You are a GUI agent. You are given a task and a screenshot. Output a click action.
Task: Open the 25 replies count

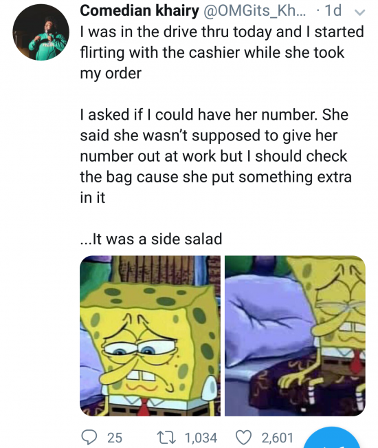pyautogui.click(x=115, y=438)
